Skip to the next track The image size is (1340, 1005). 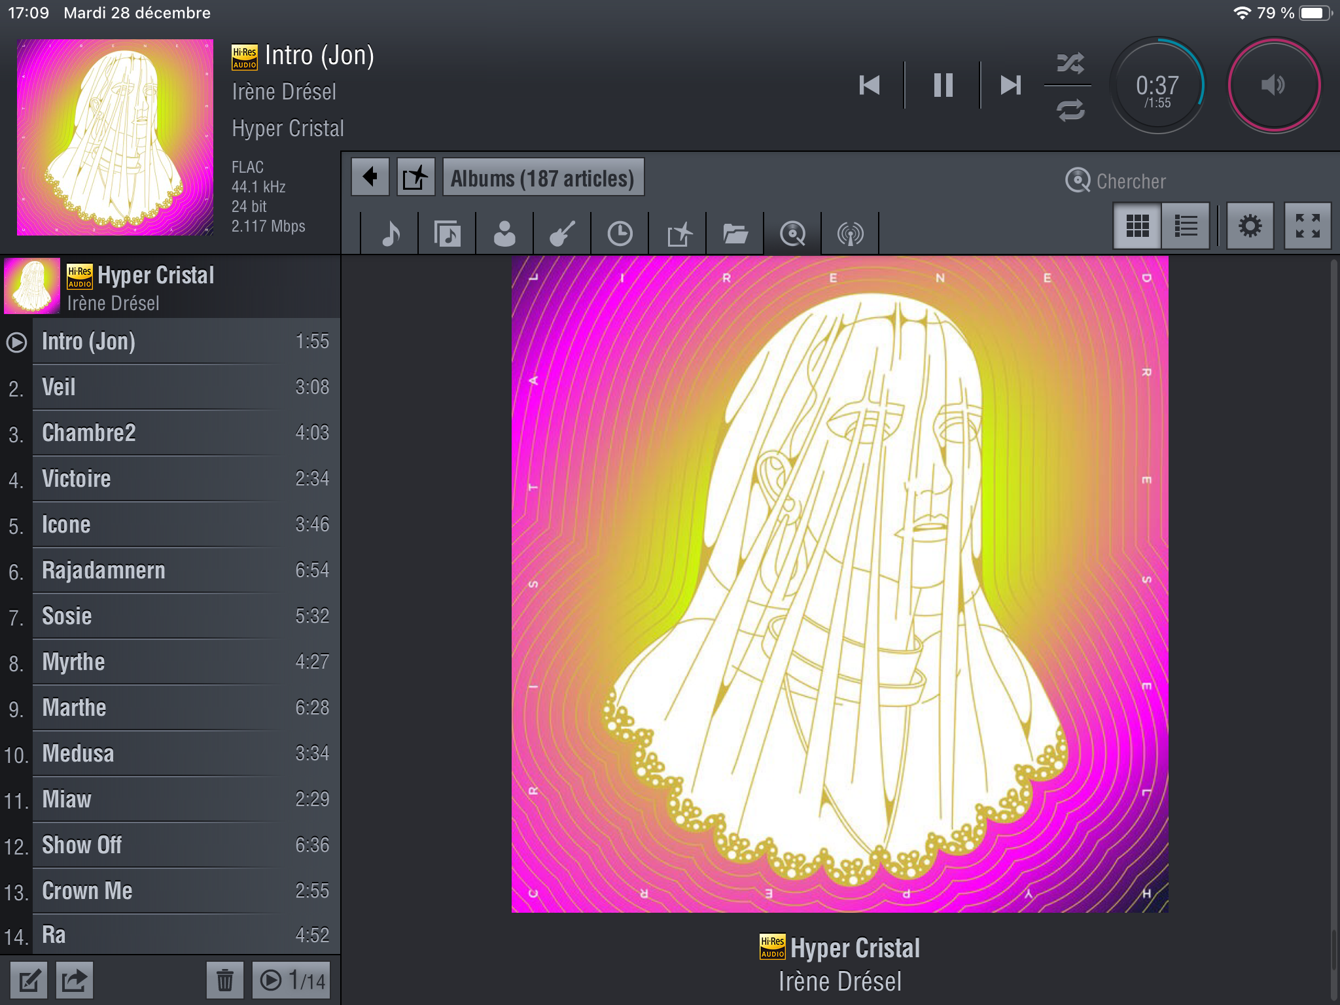[1010, 85]
